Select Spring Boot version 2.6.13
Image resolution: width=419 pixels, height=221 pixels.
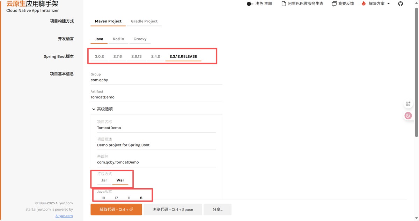tap(137, 56)
